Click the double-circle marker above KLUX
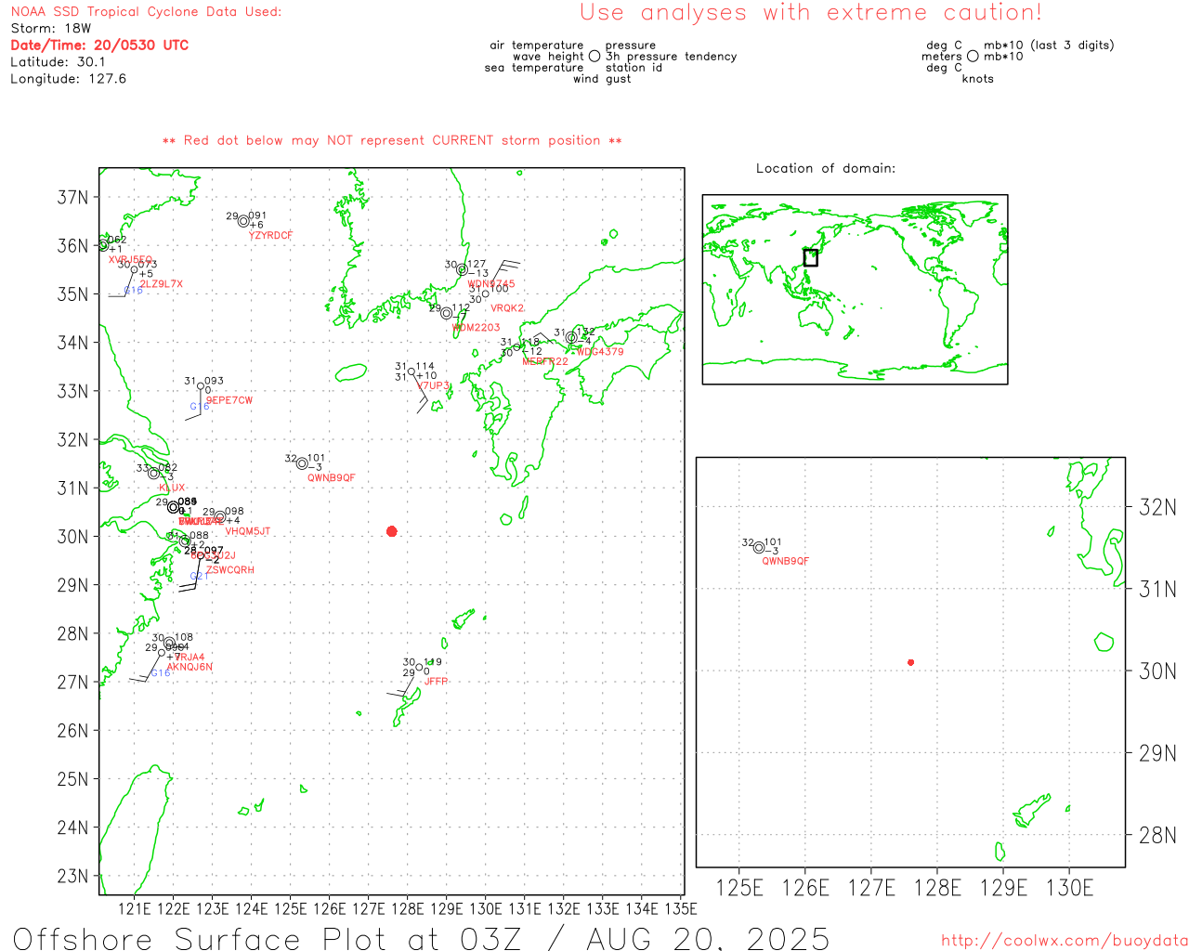Screen dimensions: 1189x951 click(153, 474)
